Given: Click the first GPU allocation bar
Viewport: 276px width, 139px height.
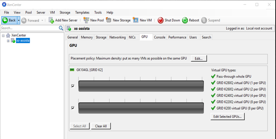Looking at the screenshot, I should (x=141, y=86).
